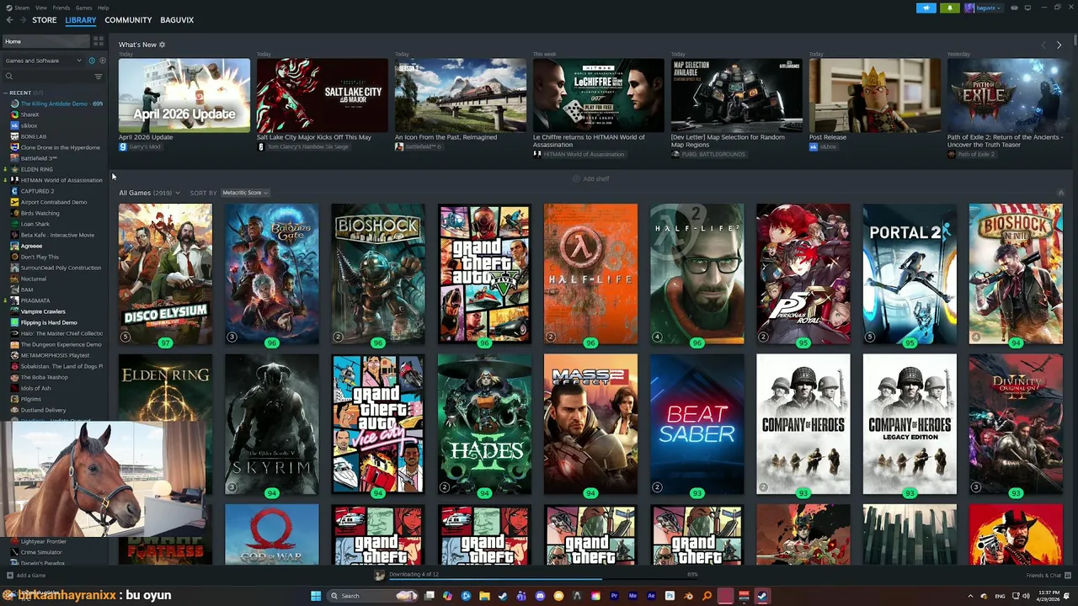Image resolution: width=1078 pixels, height=606 pixels.
Task: Switch to the LIBRARY tab
Action: click(x=81, y=19)
